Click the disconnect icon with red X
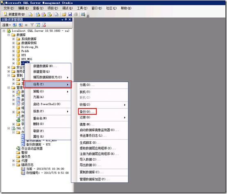Viewport: 227px width, 194px height. [20, 25]
